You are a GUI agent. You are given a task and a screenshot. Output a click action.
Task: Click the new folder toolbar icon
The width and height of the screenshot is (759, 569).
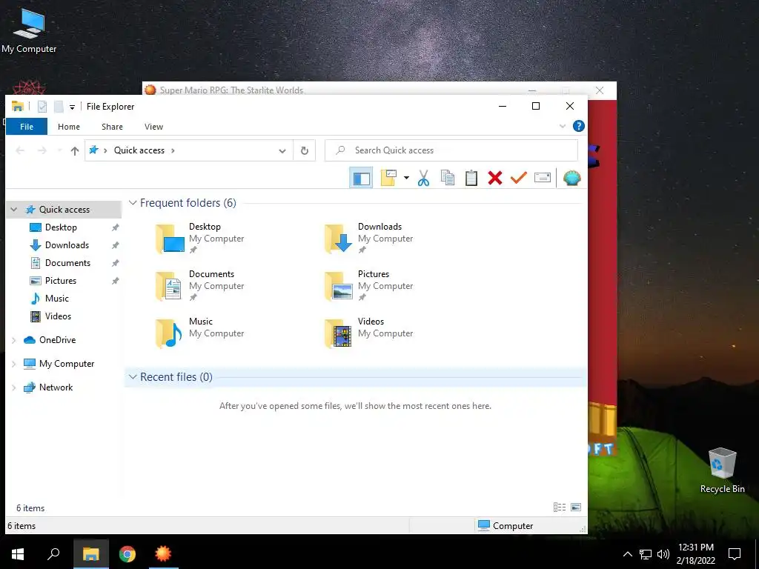388,178
